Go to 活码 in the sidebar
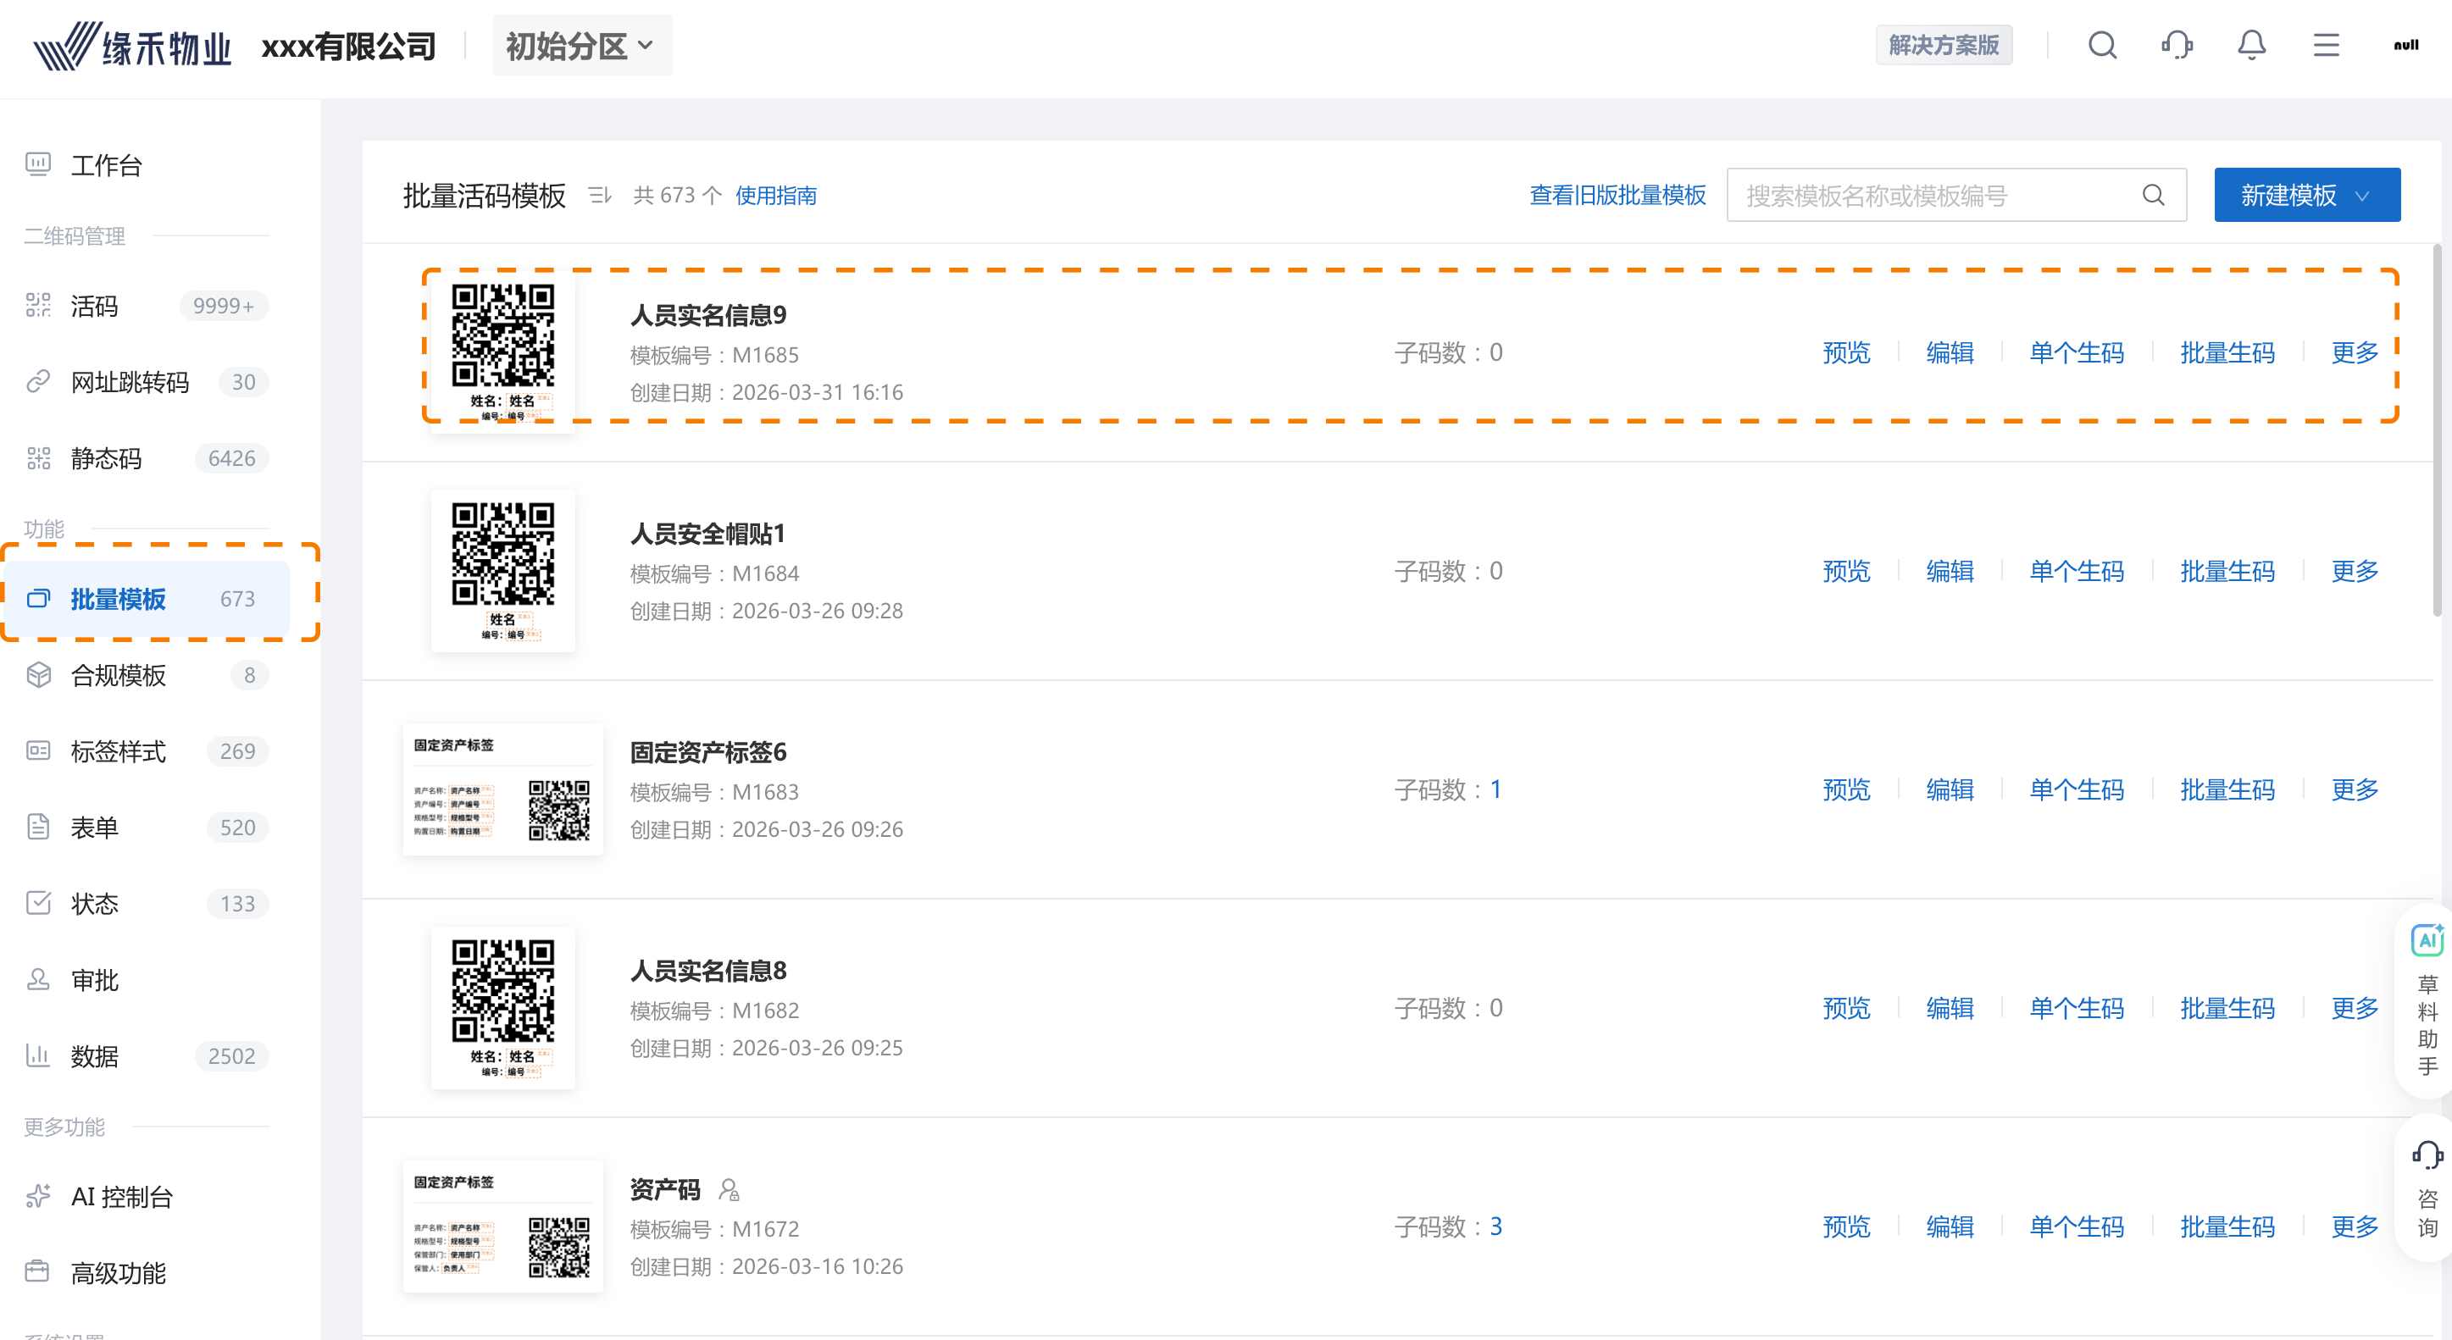 (94, 306)
